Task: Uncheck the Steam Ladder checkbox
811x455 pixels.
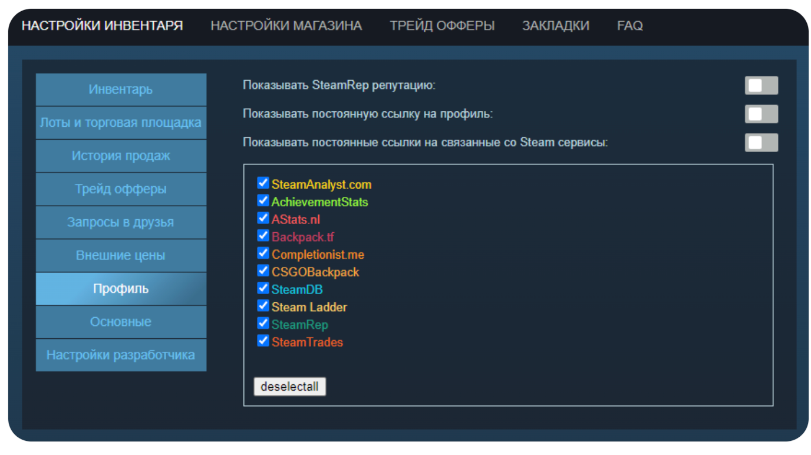Action: 263,306
